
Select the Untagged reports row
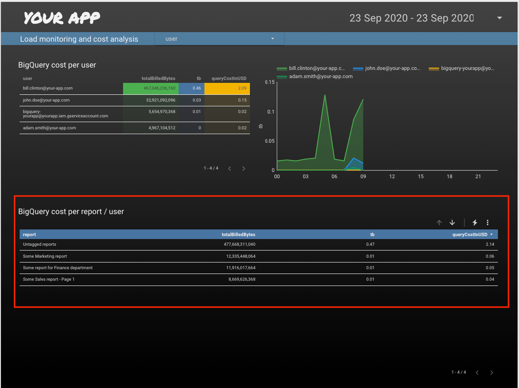coord(40,244)
